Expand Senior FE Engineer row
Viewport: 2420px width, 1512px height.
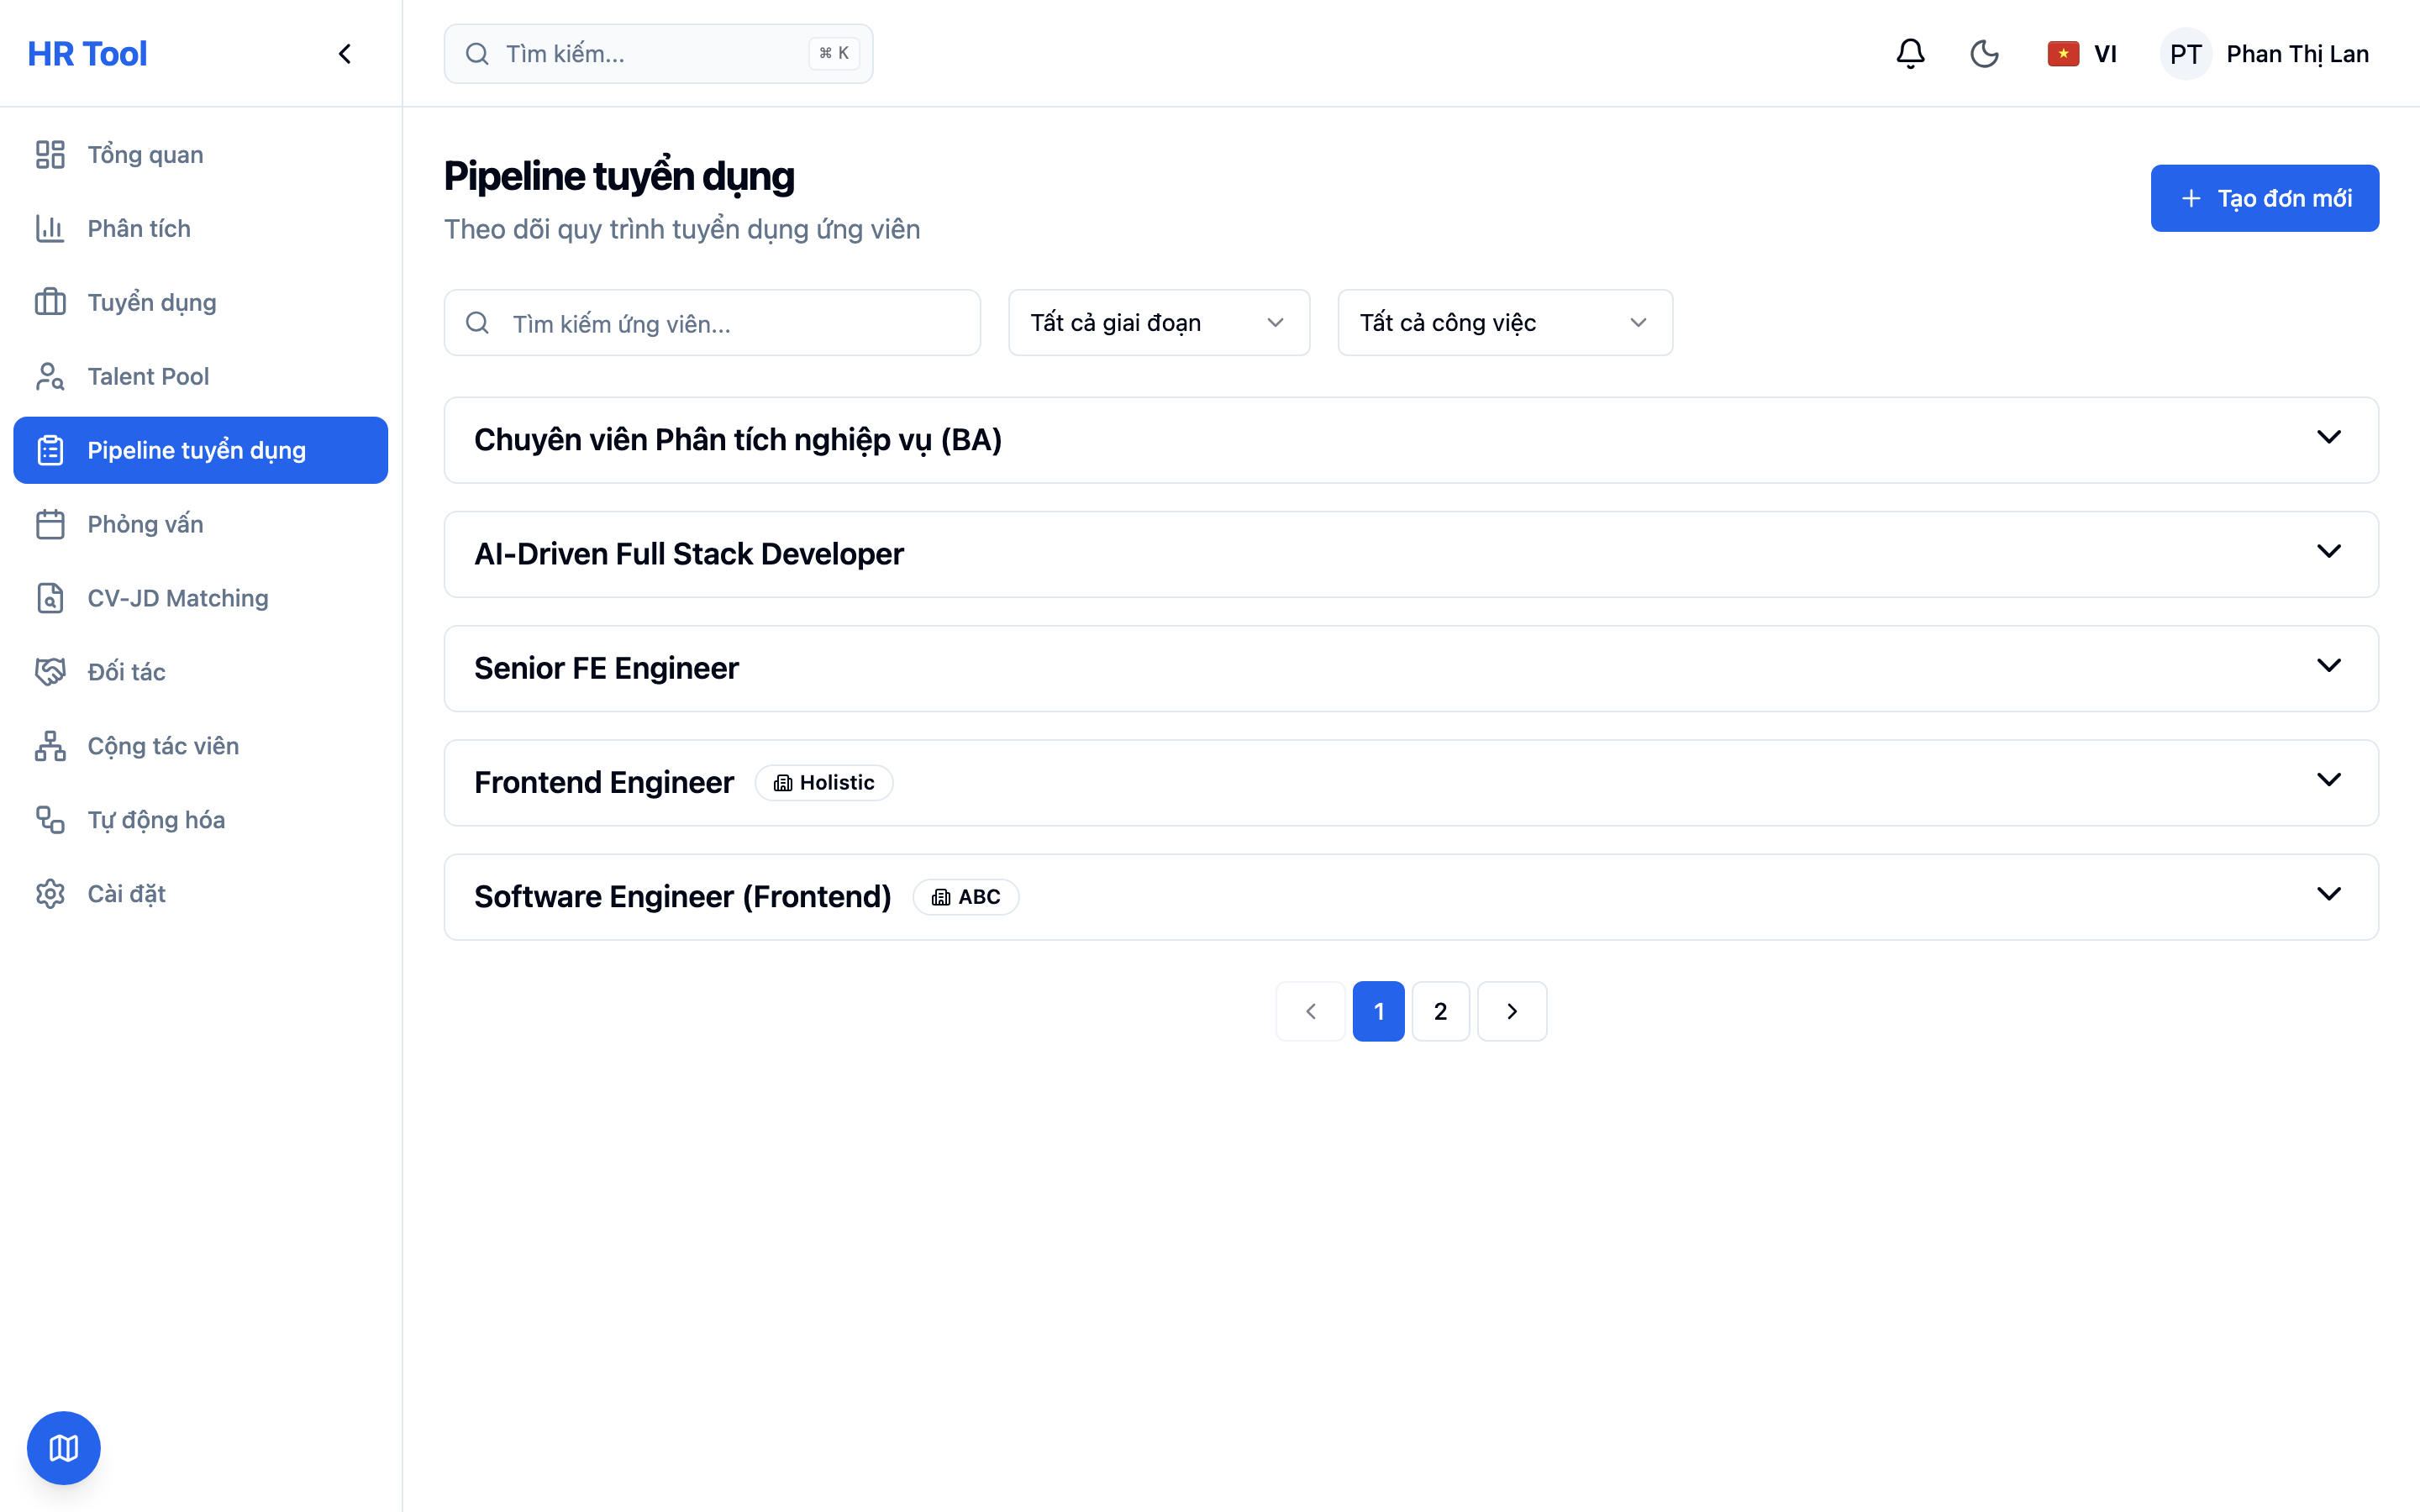[1411, 668]
